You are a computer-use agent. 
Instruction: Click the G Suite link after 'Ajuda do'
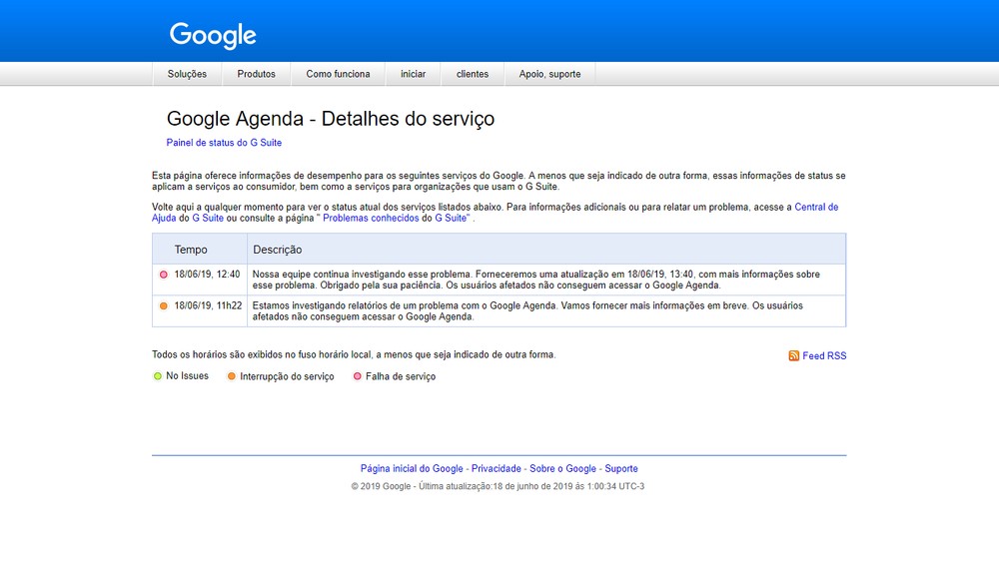[x=208, y=218]
